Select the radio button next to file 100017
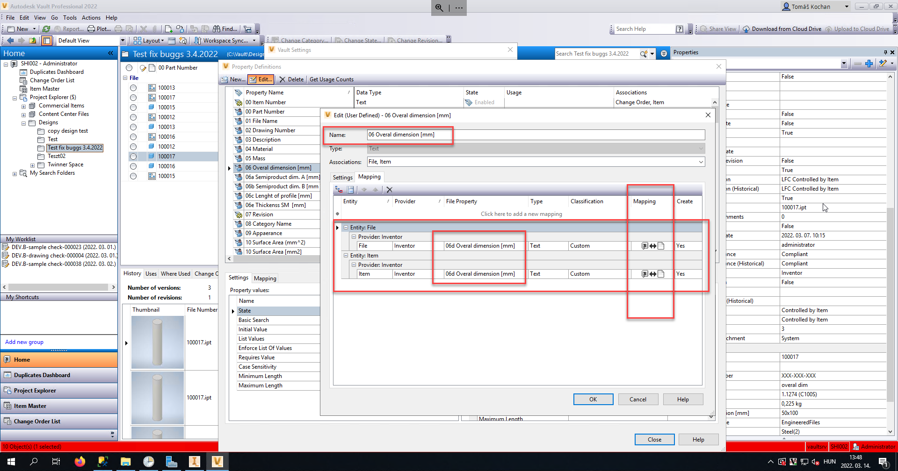The height and width of the screenshot is (471, 898). (133, 156)
